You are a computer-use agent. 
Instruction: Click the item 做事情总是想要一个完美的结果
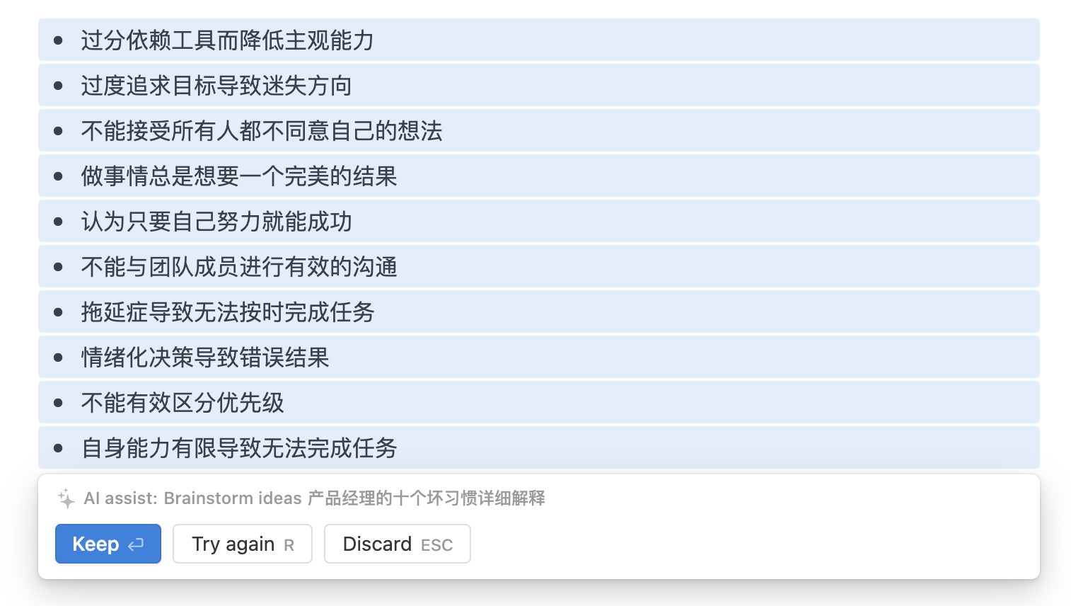pyautogui.click(x=238, y=176)
